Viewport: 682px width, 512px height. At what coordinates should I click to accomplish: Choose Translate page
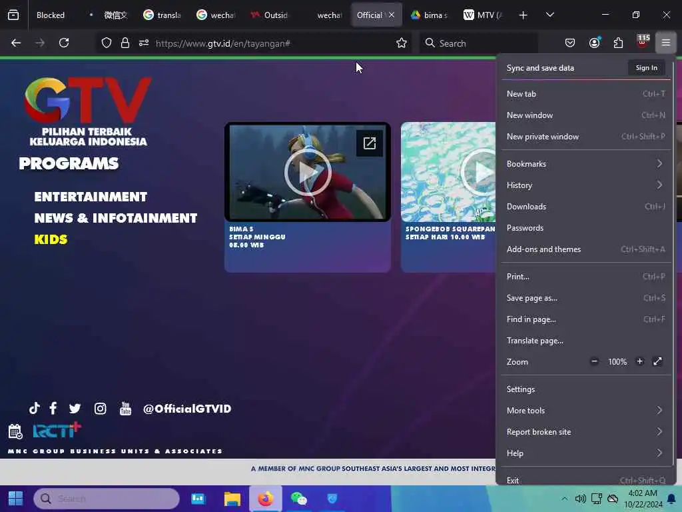coord(585,341)
